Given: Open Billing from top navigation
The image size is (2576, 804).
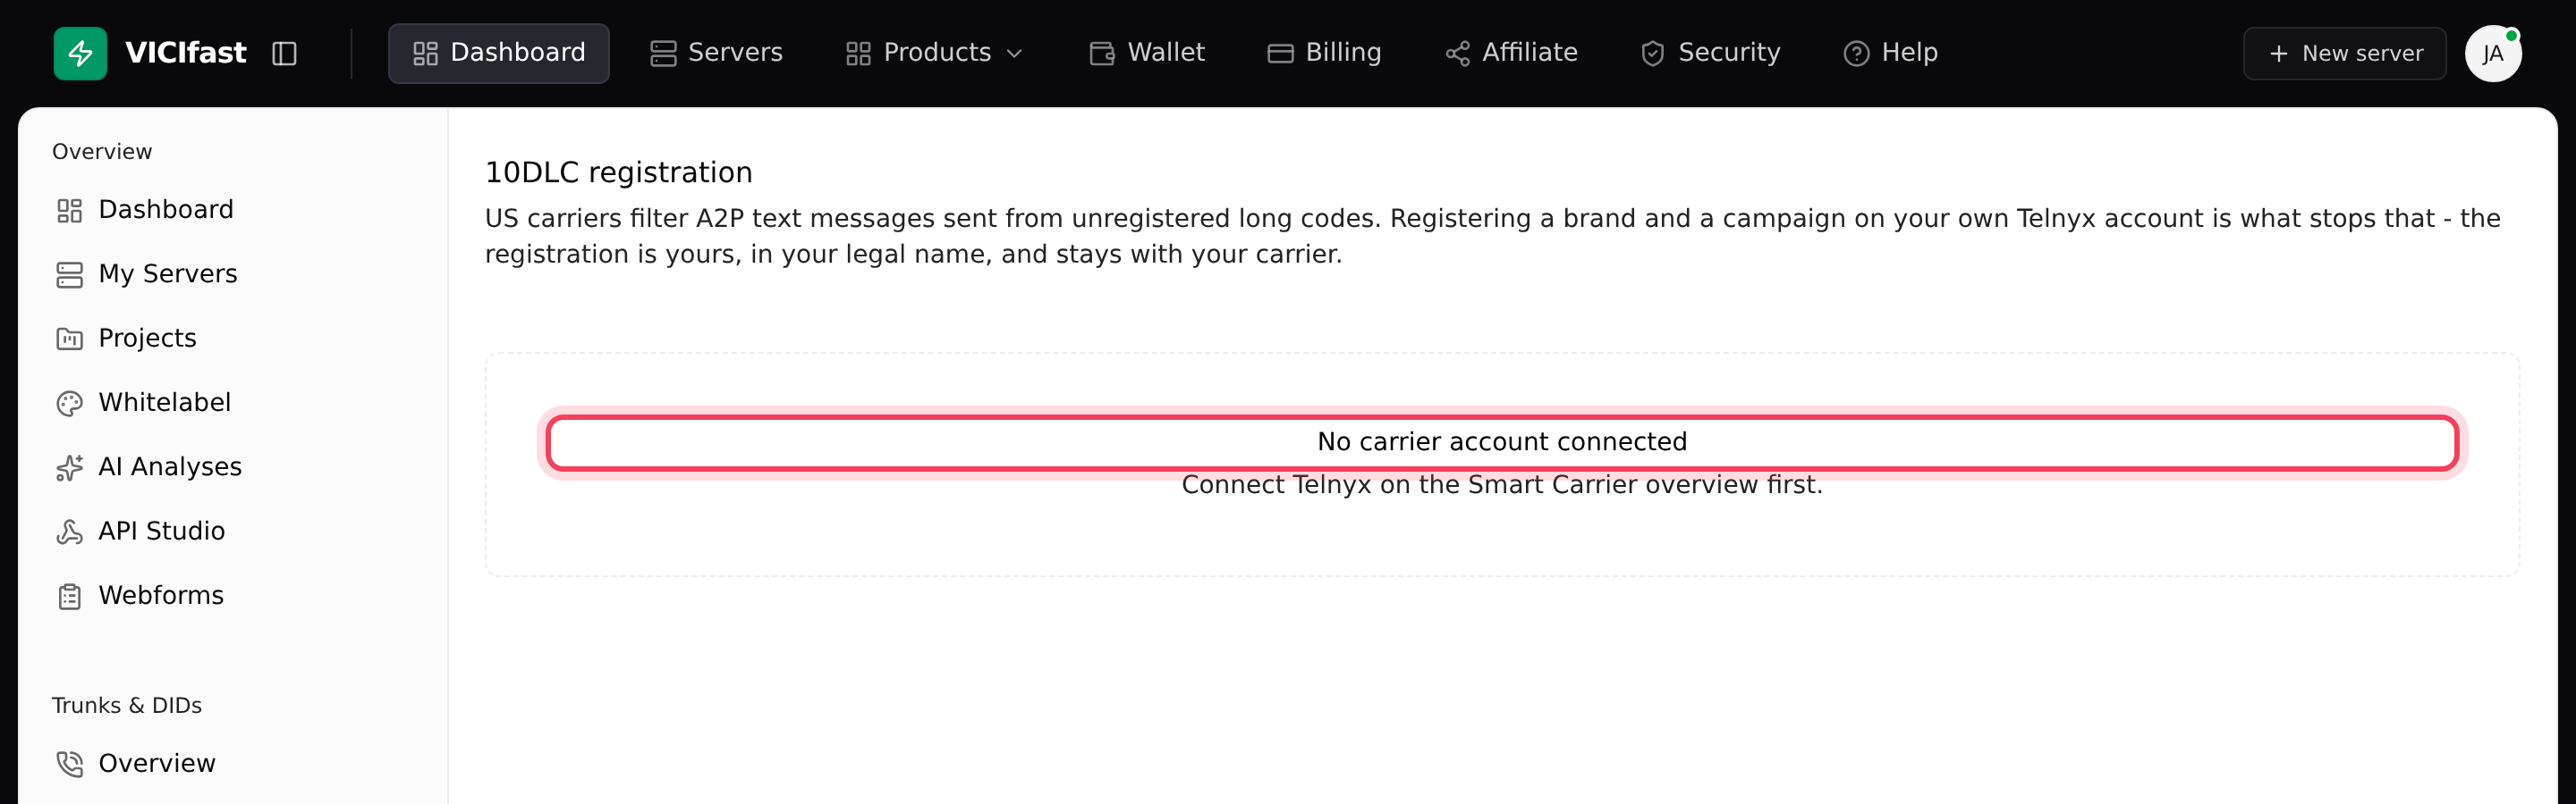Looking at the screenshot, I should (x=1324, y=53).
